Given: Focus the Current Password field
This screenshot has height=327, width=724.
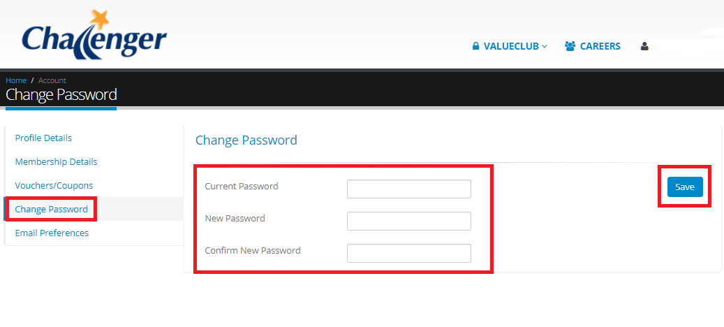Looking at the screenshot, I should (409, 189).
